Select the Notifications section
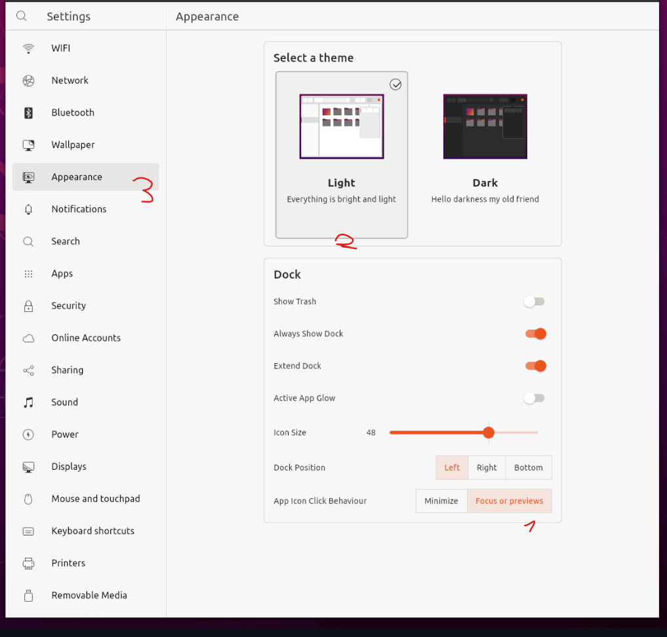Viewport: 667px width, 637px height. [x=85, y=210]
